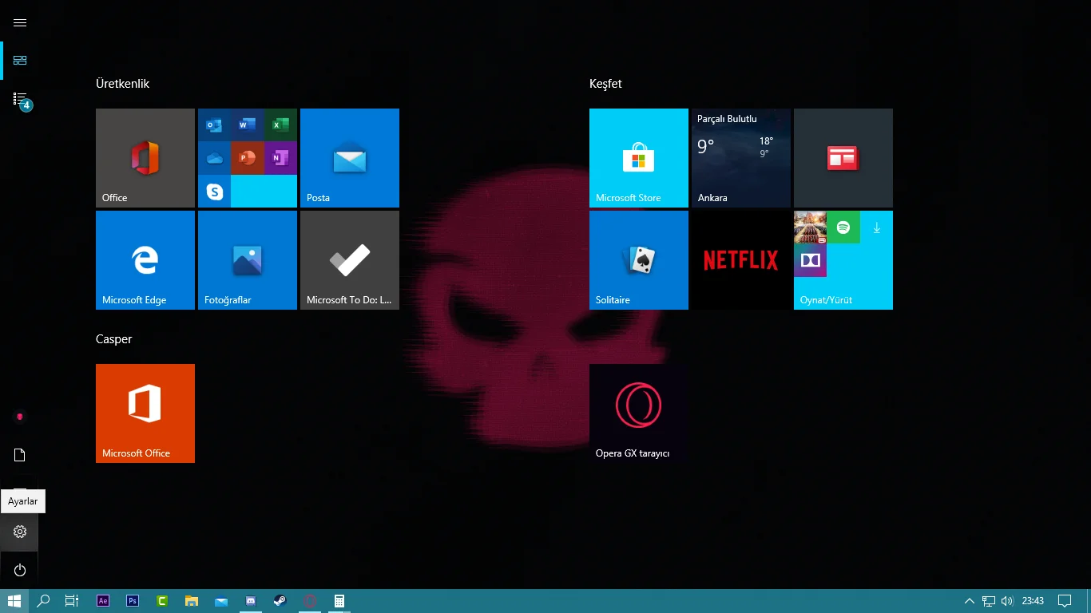The image size is (1091, 613).
Task: Open Steam from the taskbar
Action: pos(280,601)
